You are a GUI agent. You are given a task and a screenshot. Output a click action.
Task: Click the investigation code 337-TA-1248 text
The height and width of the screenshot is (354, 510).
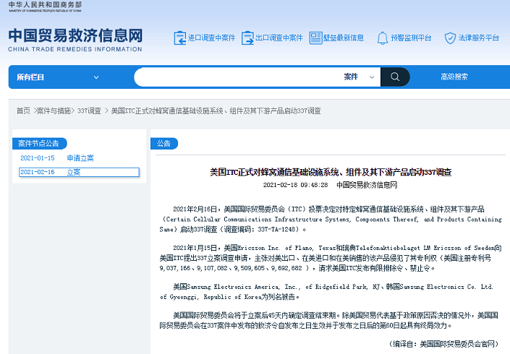click(x=279, y=229)
